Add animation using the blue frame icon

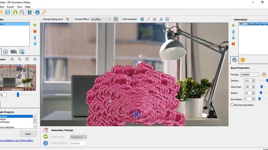click(x=142, y=19)
